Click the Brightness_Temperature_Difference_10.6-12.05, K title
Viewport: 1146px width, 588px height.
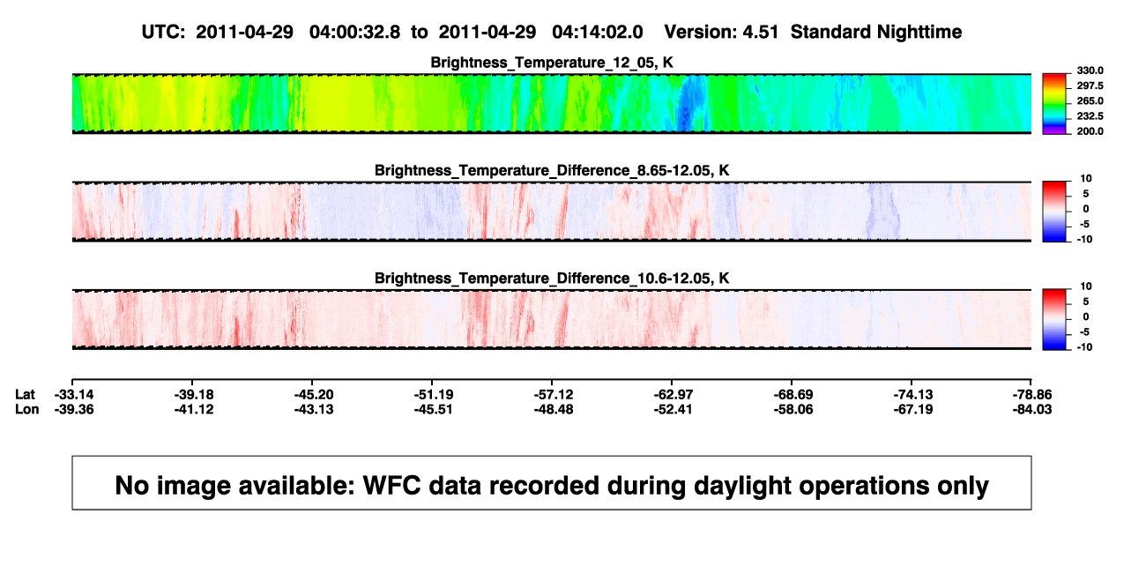pos(551,279)
